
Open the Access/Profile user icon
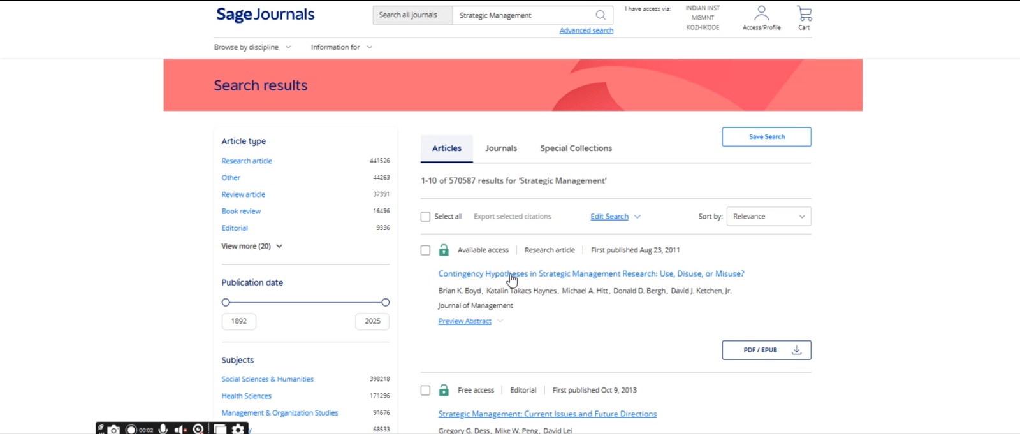click(x=761, y=14)
